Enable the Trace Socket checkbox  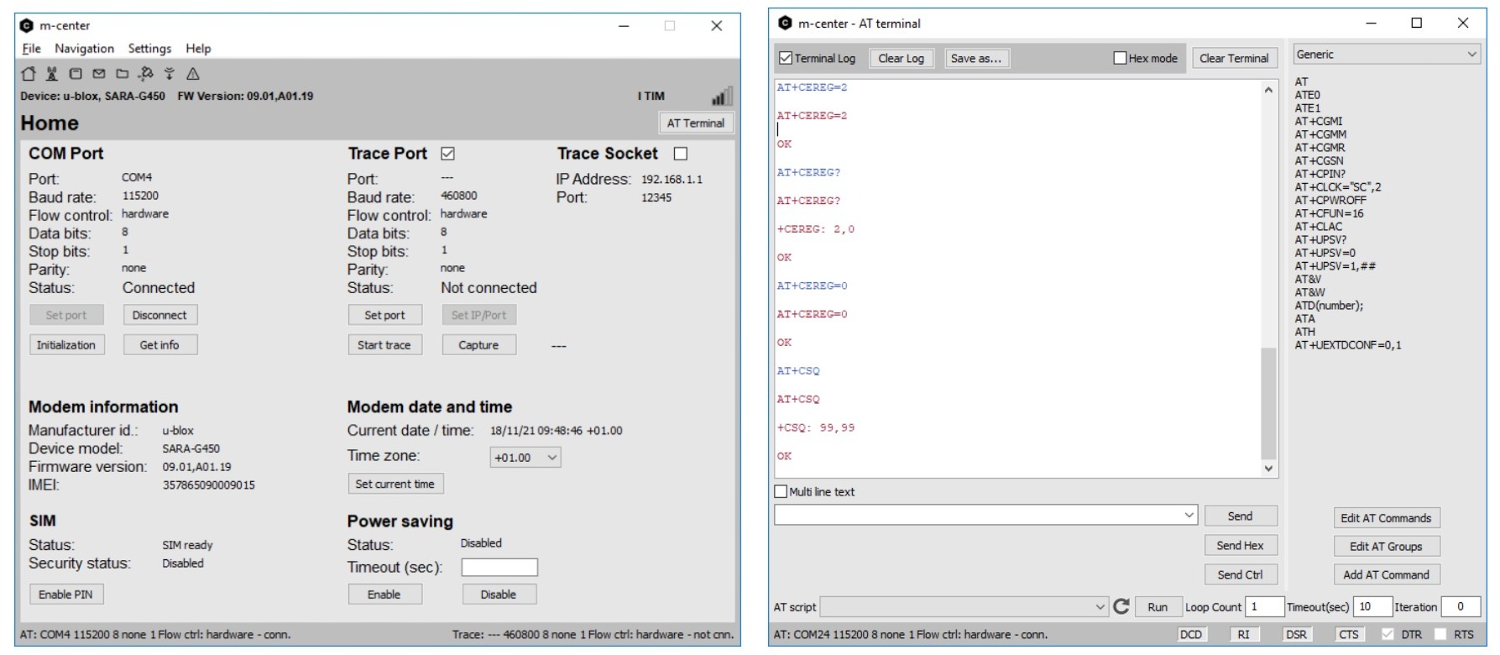pyautogui.click(x=681, y=154)
